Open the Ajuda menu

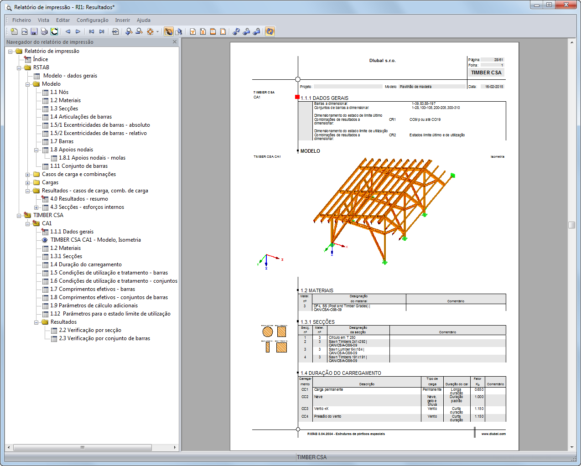[x=144, y=20]
